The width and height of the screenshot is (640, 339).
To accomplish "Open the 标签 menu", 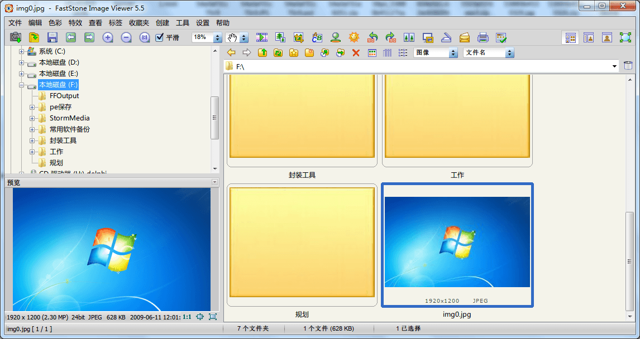I will click(x=116, y=23).
